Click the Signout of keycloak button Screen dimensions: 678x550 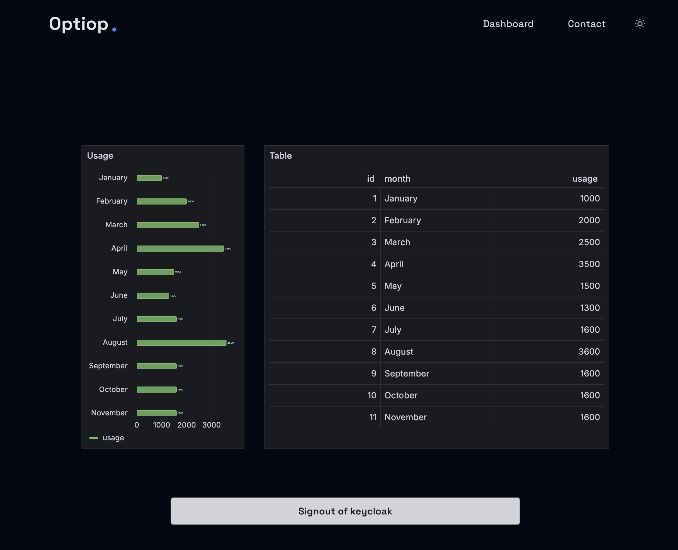[345, 511]
